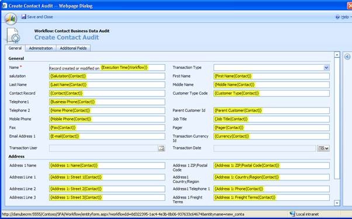Click the Help question mark icon

pyautogui.click(x=337, y=17)
